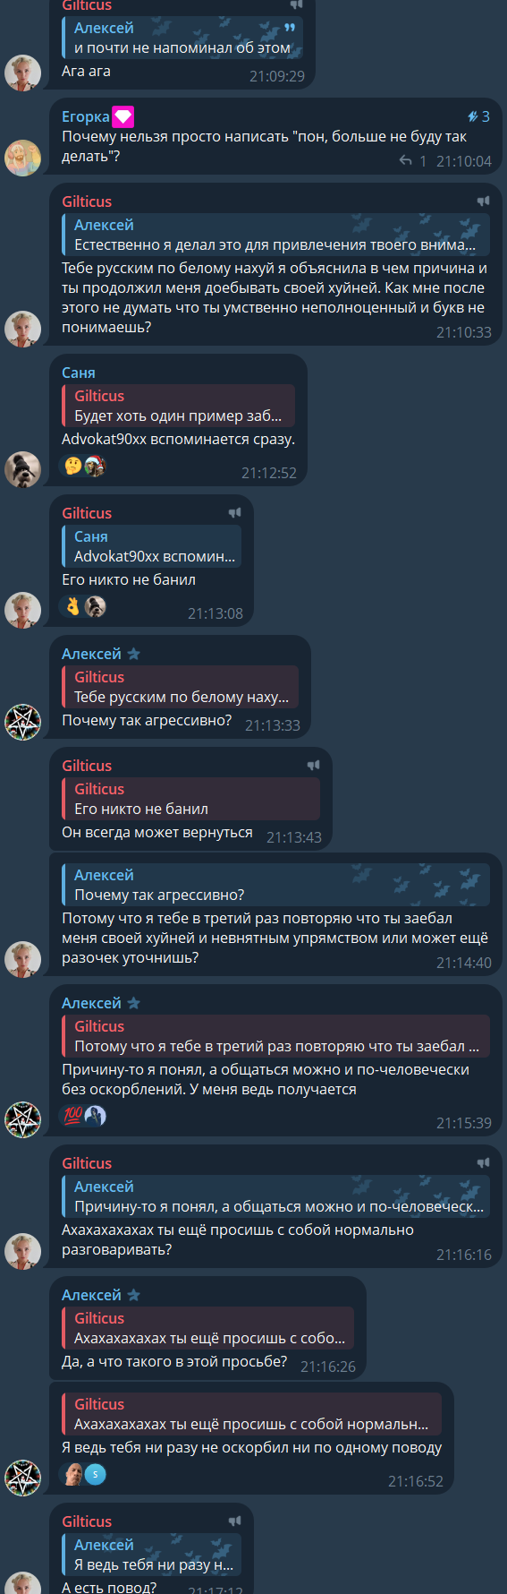The image size is (507, 1594).
Task: Click the pink heart badge beside Егорка
Action: click(123, 116)
